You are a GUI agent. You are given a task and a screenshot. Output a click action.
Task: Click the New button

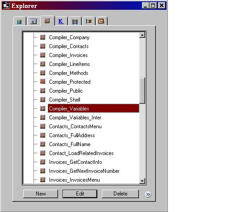pyautogui.click(x=41, y=194)
